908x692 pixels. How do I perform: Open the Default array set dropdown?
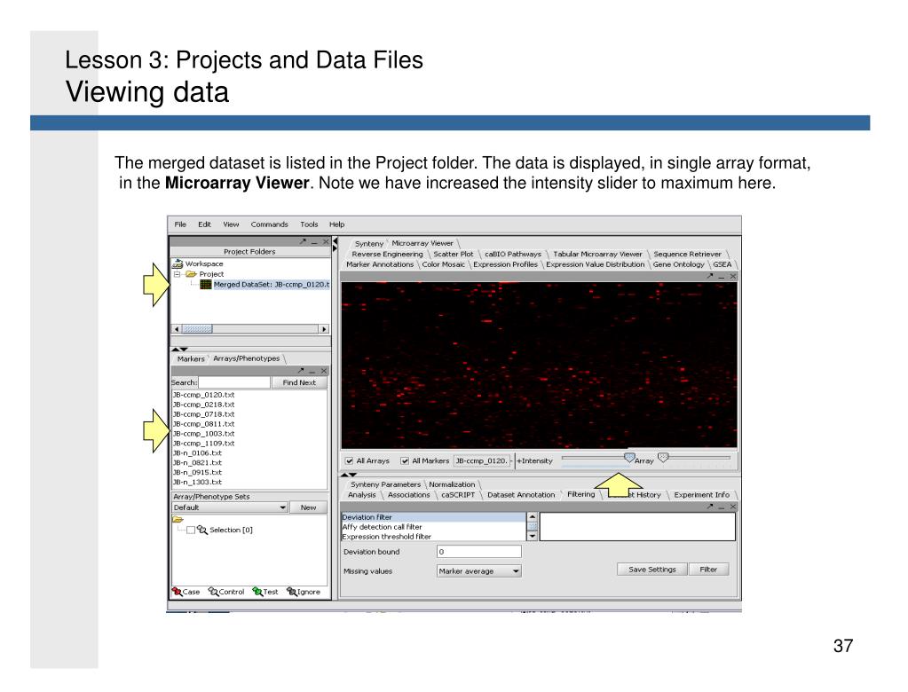coord(282,507)
